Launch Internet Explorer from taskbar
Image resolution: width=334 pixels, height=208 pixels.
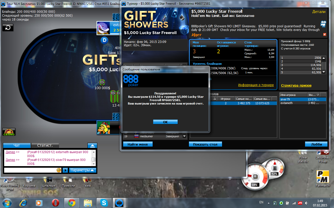[23, 203]
